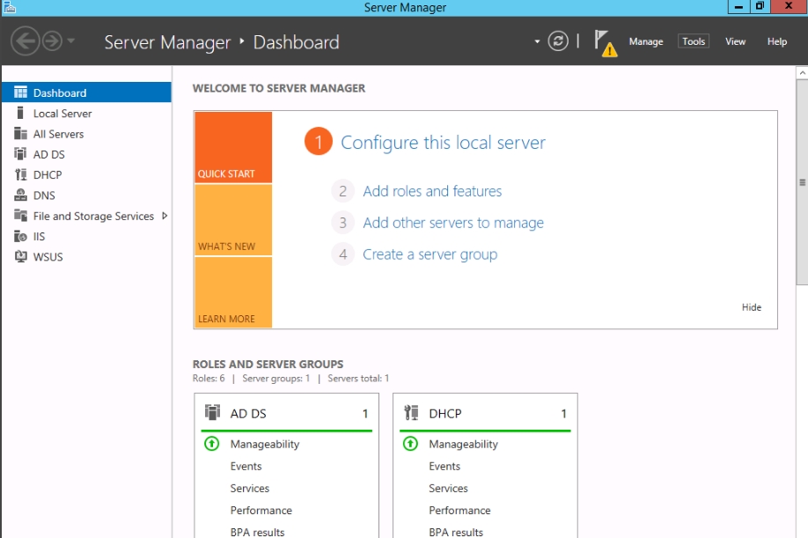Click the DNS sidebar icon

click(20, 195)
